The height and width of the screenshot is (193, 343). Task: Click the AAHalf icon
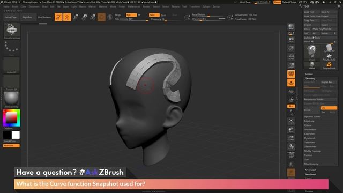coord(291,65)
